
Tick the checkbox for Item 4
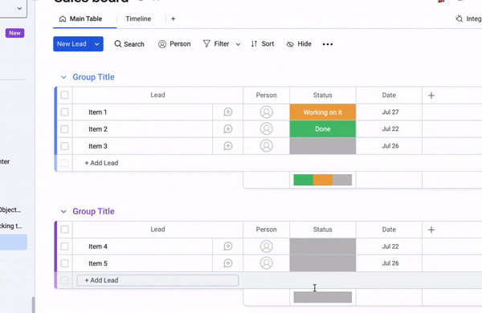pyautogui.click(x=64, y=246)
